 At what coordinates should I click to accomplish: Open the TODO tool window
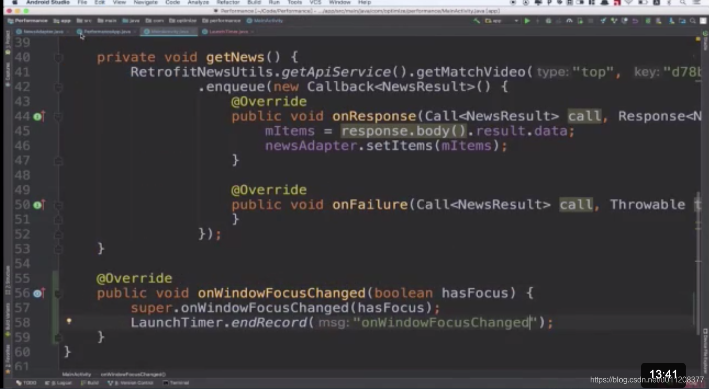pyautogui.click(x=26, y=383)
